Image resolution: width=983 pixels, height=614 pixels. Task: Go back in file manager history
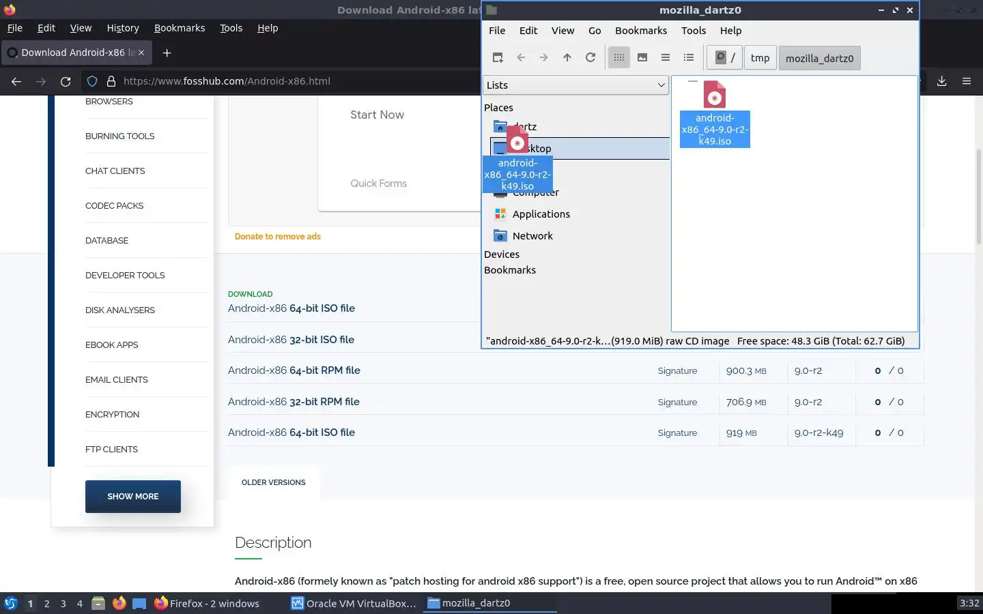[x=521, y=58]
